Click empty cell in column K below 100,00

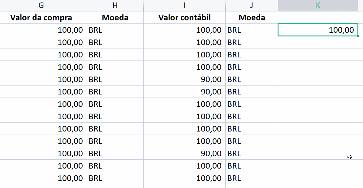click(318, 42)
